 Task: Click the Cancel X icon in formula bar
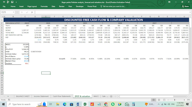[x=22, y=12]
